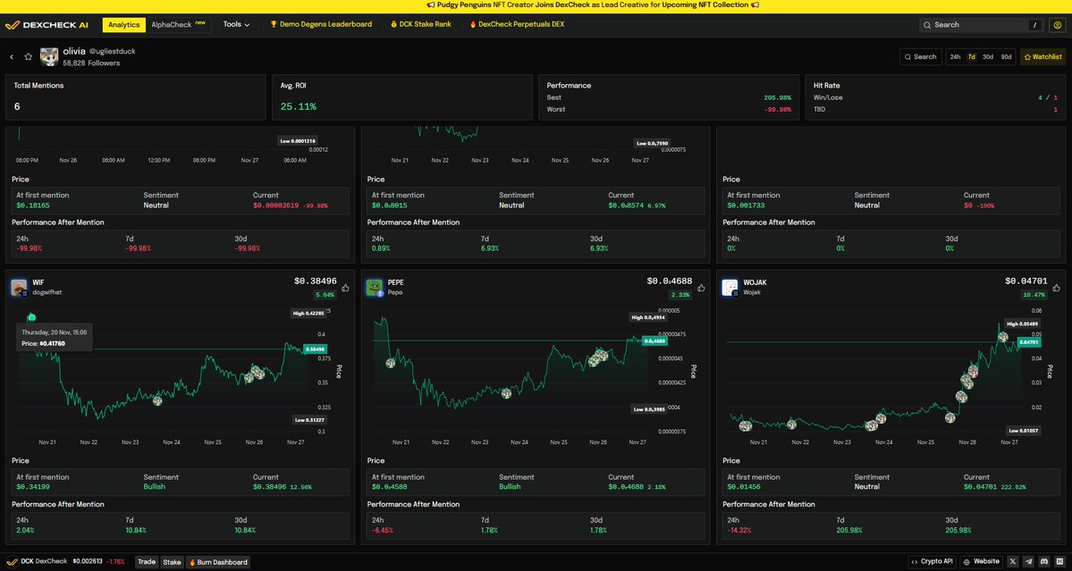Open the Burn Dashboard
This screenshot has height=571, width=1072.
(x=218, y=562)
